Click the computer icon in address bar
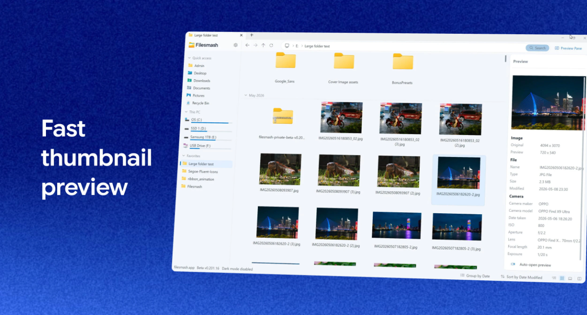The width and height of the screenshot is (587, 315). click(x=287, y=45)
